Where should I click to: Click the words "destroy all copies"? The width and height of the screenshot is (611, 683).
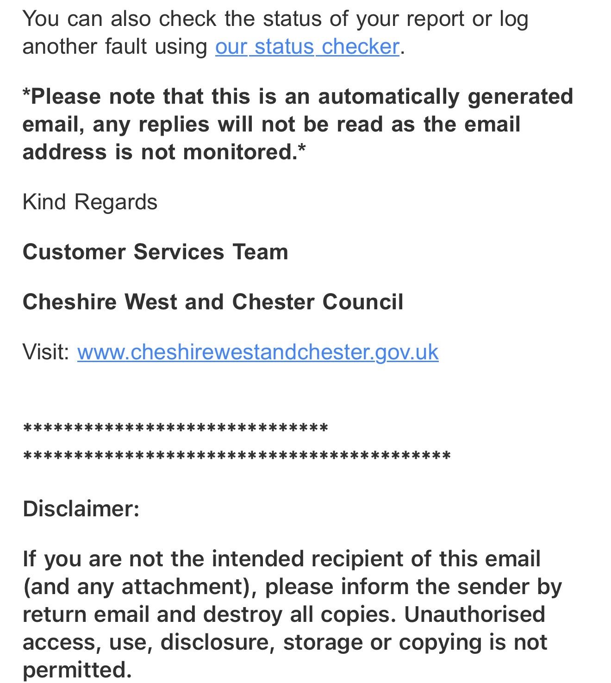(300, 614)
